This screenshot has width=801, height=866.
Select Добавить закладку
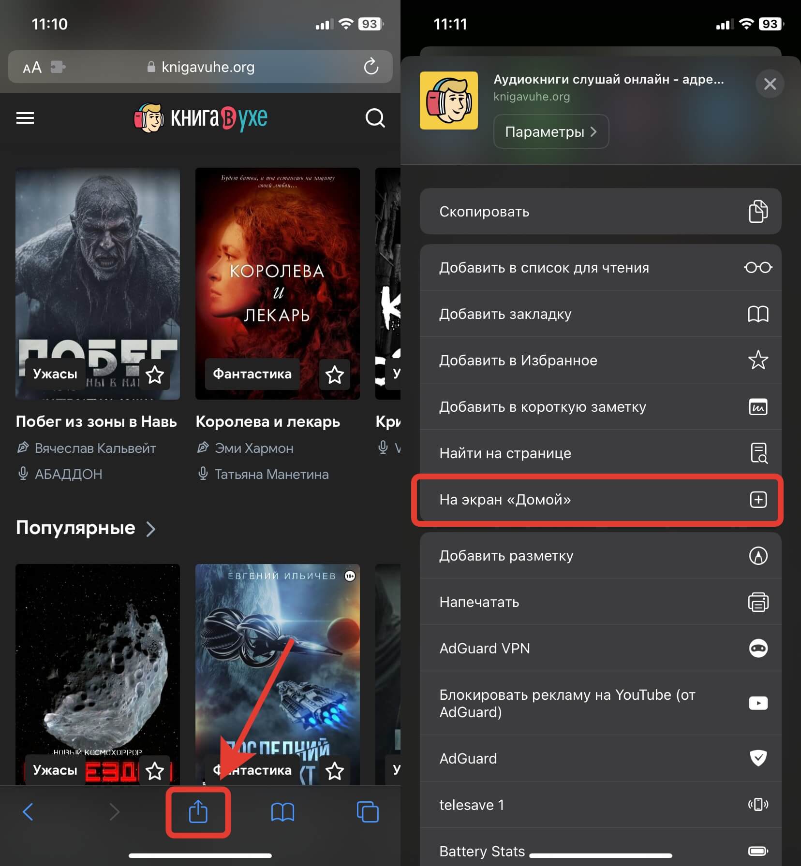coord(600,314)
